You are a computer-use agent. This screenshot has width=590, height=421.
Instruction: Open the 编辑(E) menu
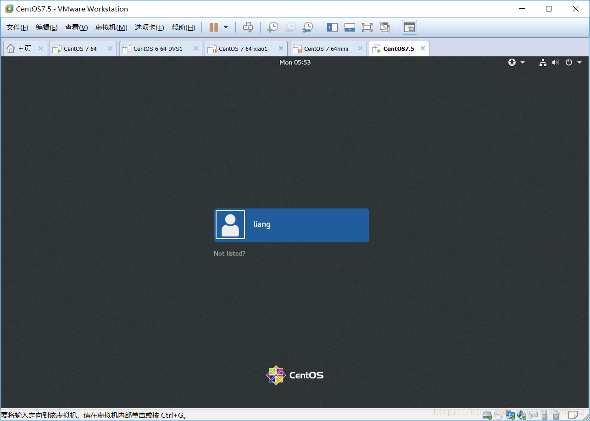tap(47, 27)
